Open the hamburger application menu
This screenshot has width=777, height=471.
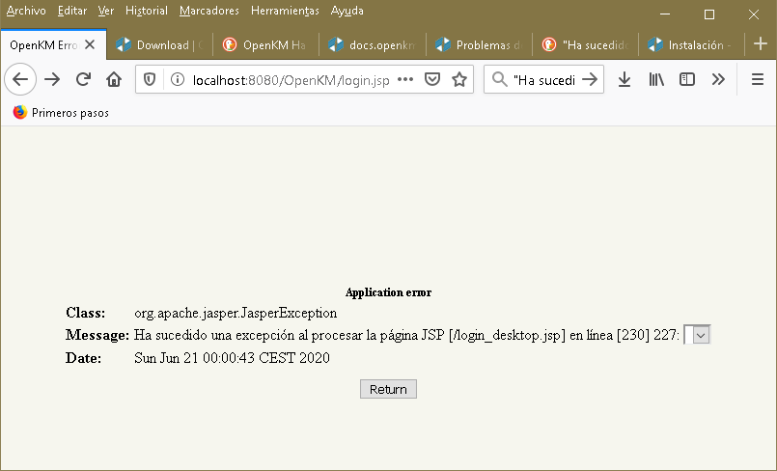pos(757,79)
